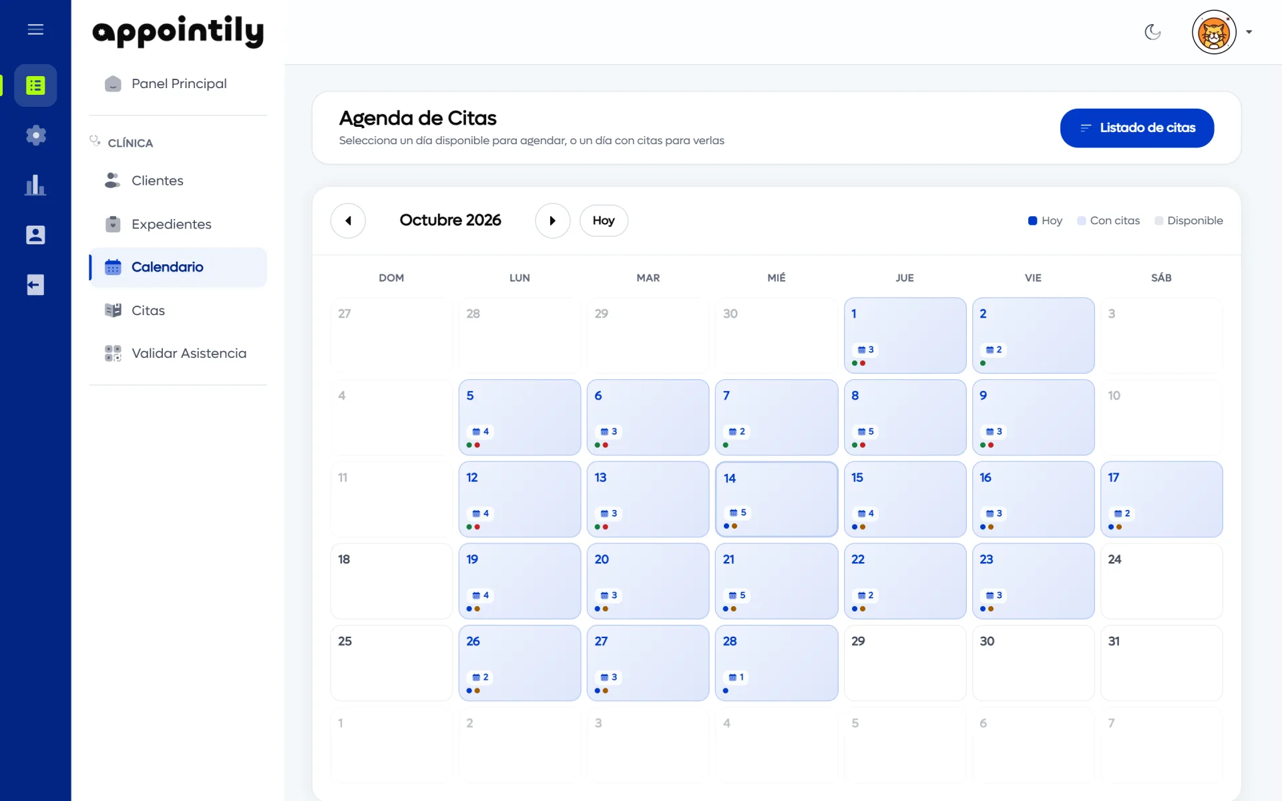Select Saturday October 17

pyautogui.click(x=1161, y=499)
